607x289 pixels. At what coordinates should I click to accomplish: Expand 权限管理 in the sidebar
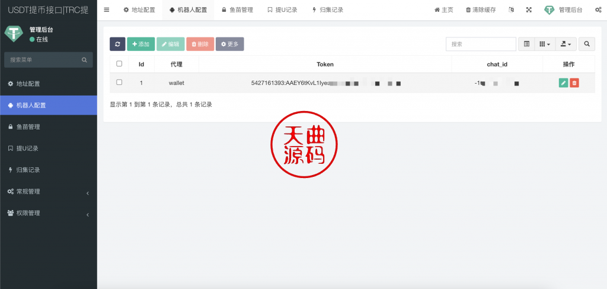tap(49, 213)
